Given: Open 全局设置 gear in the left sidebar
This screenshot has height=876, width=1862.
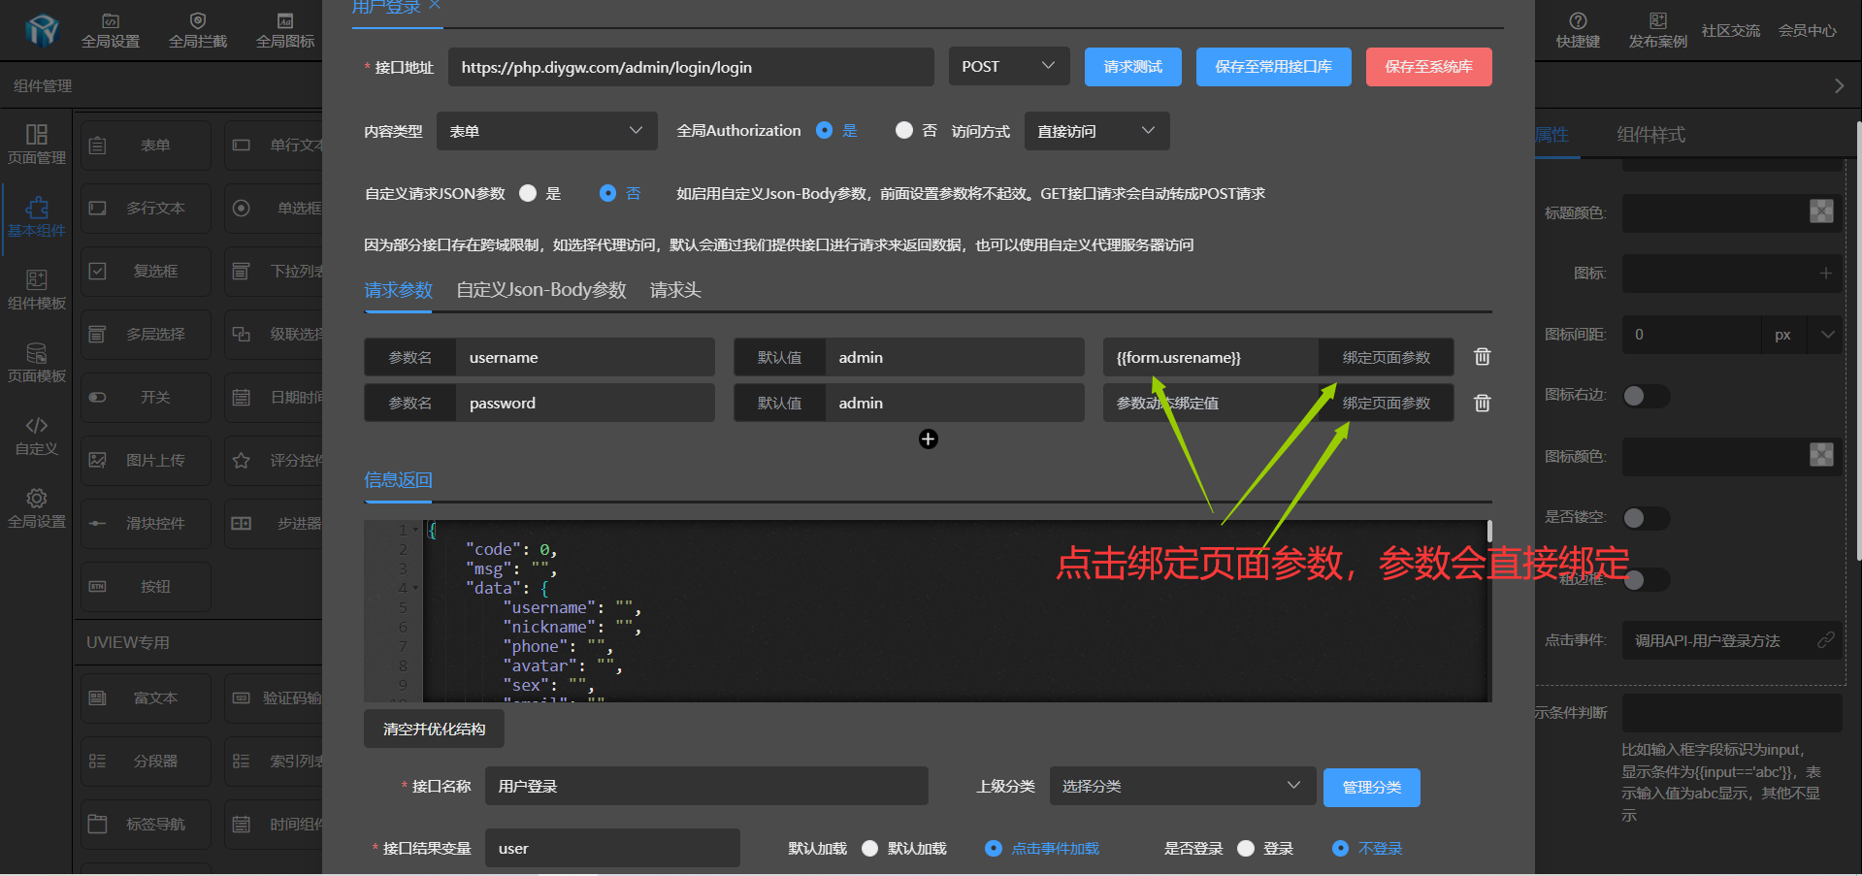Looking at the screenshot, I should (x=37, y=508).
